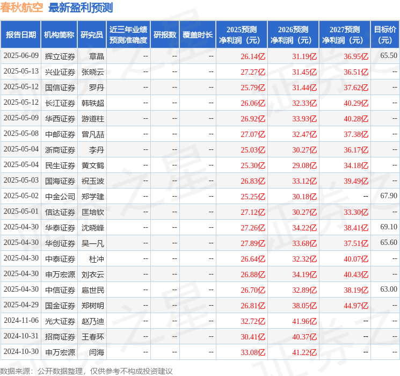Click the 39.49亿 forecast value
Image resolution: width=400 pixels, height=376 pixels.
(x=356, y=181)
